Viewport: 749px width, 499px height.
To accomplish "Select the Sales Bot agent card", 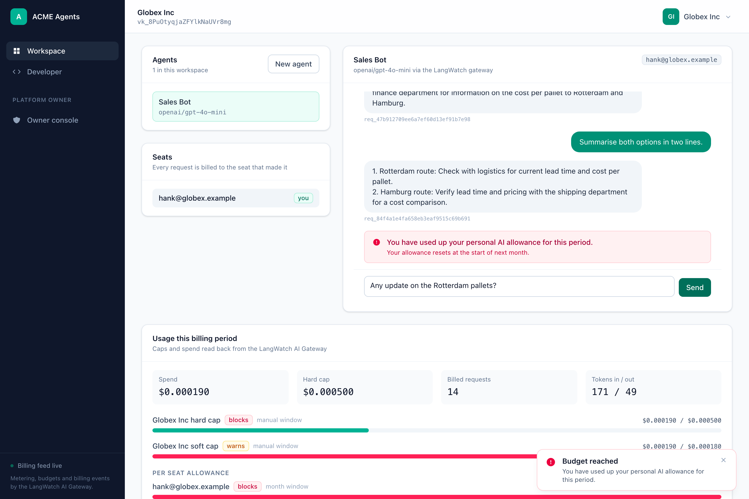I will tap(236, 107).
